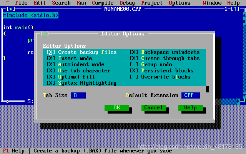
Task: Click the horizontal scrollbar right arrow
Action: tap(238, 101)
